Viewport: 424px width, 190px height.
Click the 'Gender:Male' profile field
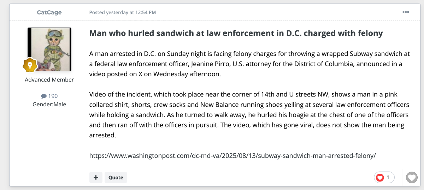click(x=49, y=104)
